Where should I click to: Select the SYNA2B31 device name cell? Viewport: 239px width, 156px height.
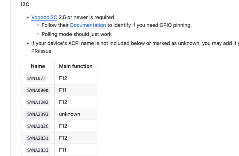[38, 138]
